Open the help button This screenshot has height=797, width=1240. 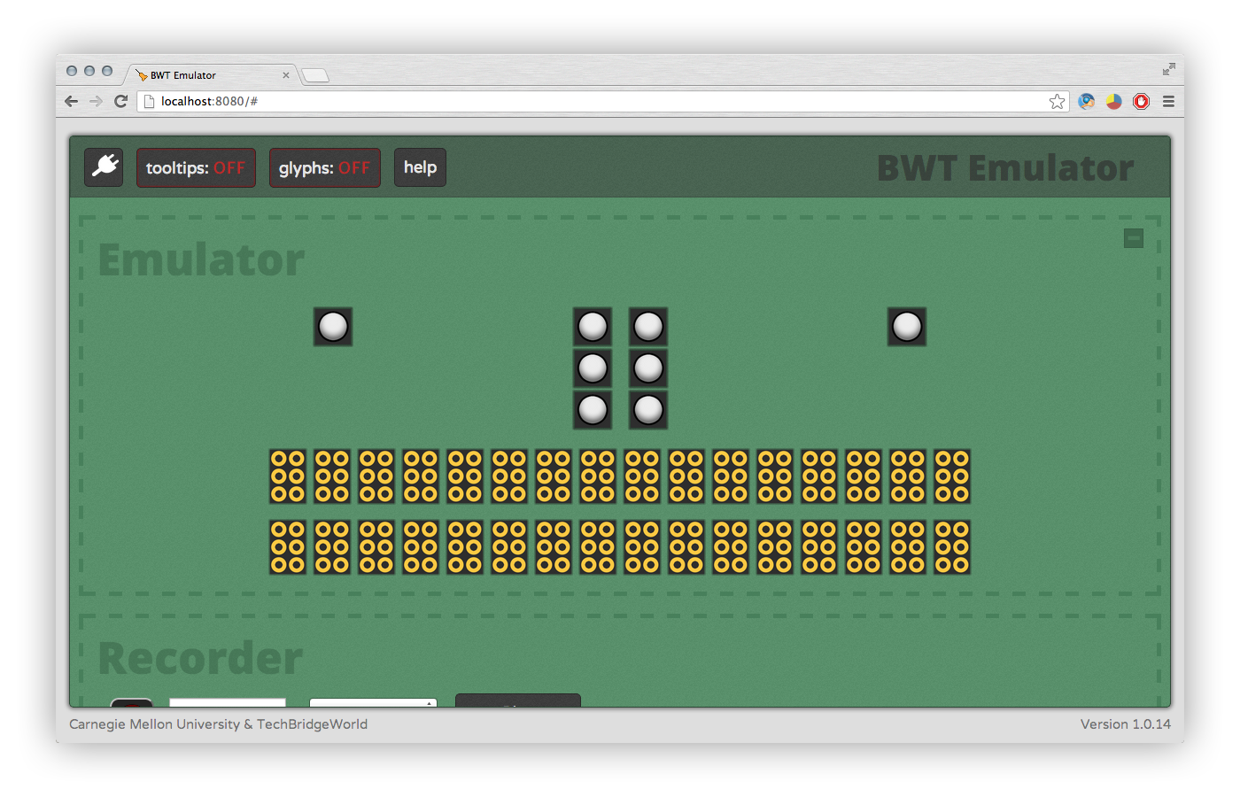(420, 167)
